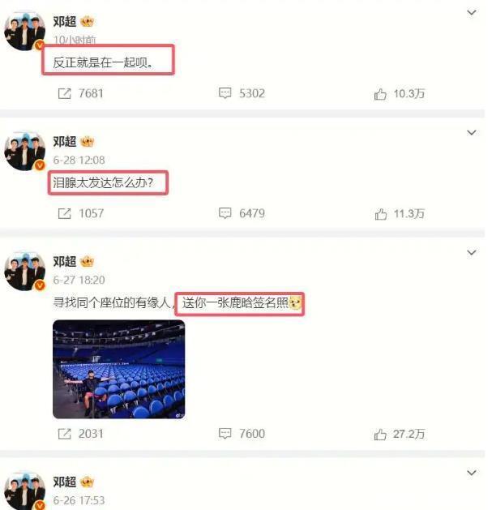Open post text 反正就是在一起呗。
The image size is (492, 510).
(x=103, y=62)
